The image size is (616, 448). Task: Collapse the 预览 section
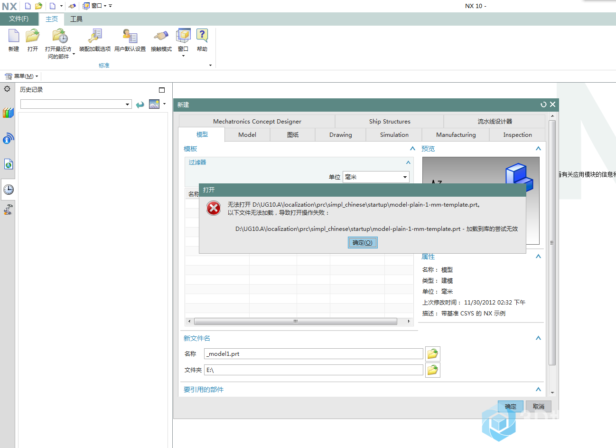click(x=538, y=149)
